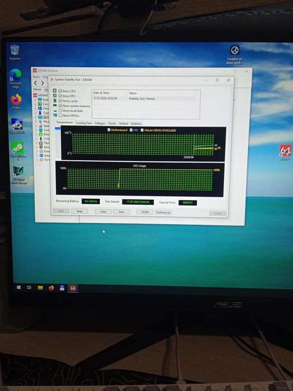293x391 pixels.
Task: Select the AIDA64 root node icon in the tree
Action: coord(35,95)
